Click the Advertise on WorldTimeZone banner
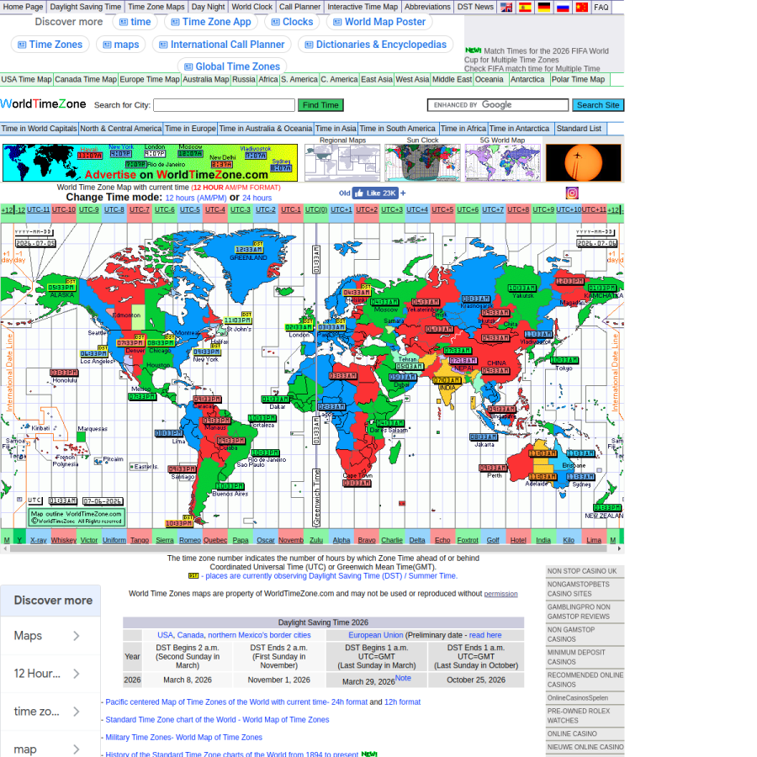The image size is (757, 757). [151, 162]
